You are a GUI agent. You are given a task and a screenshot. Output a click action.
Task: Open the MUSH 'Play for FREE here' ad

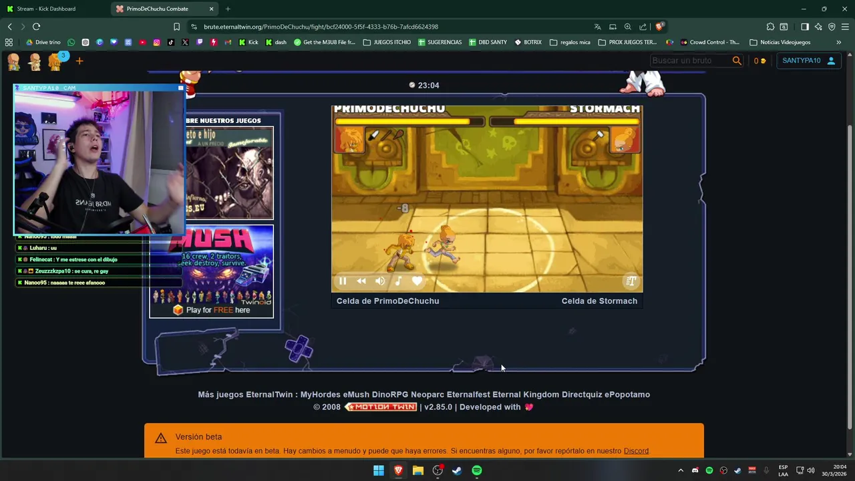(211, 271)
